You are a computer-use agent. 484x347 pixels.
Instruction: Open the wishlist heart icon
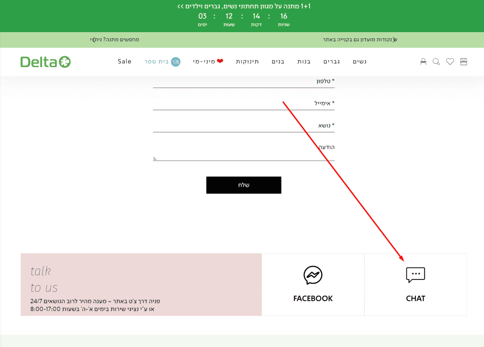click(450, 61)
